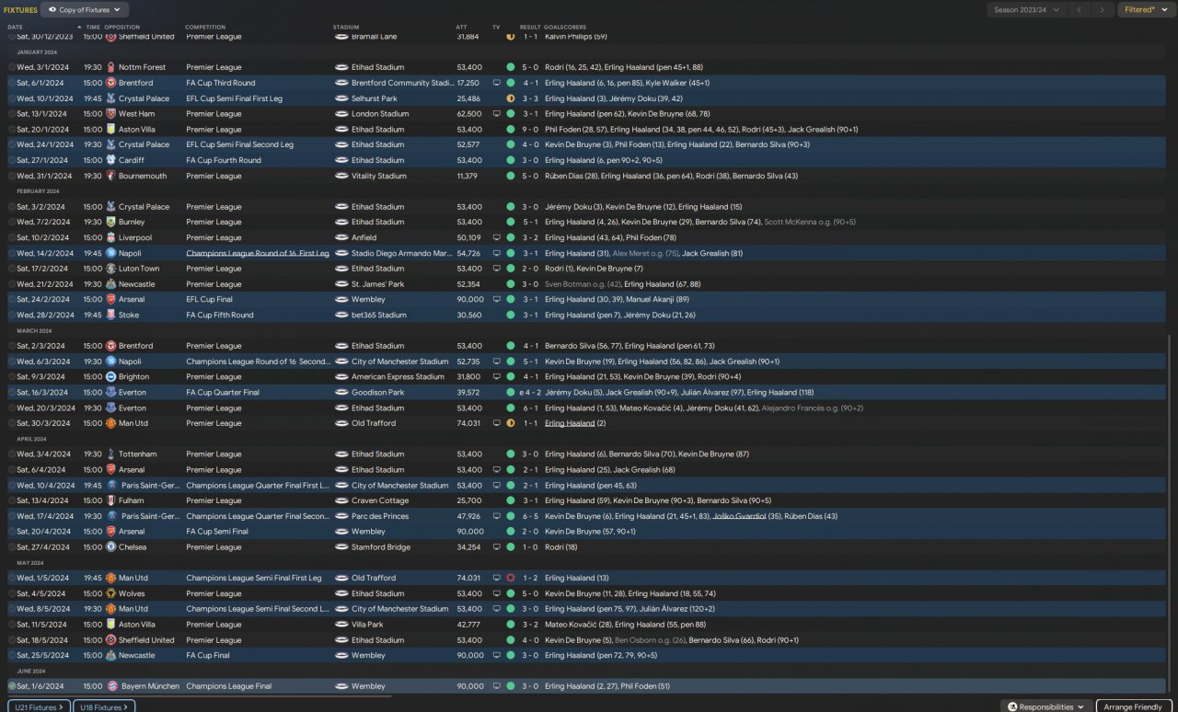Click the Time column header
This screenshot has height=712, width=1178.
pyautogui.click(x=93, y=27)
